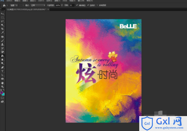Viewport: 187px width, 131px height.
Task: Close the QQ截图 png document tab
Action: [x=48, y=10]
